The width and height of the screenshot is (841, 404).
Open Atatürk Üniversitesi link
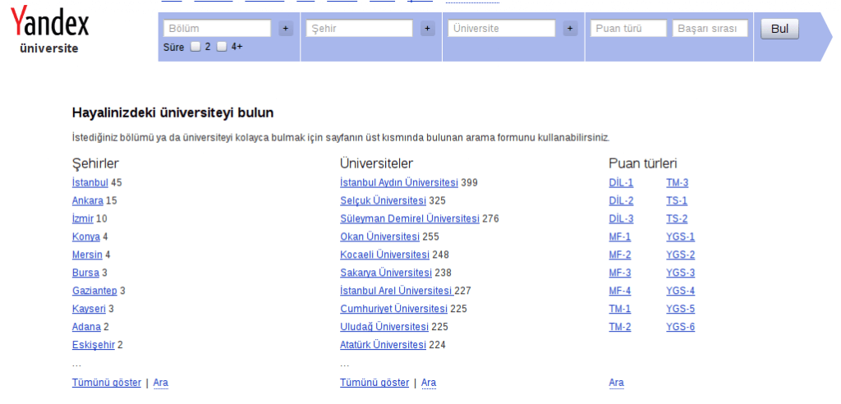pos(383,344)
